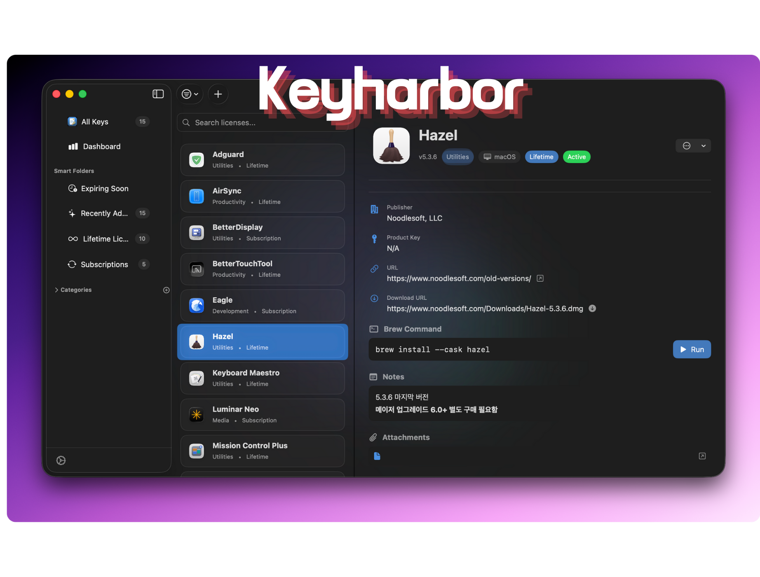Add a category with circled plus
760x577 pixels.
click(x=167, y=290)
